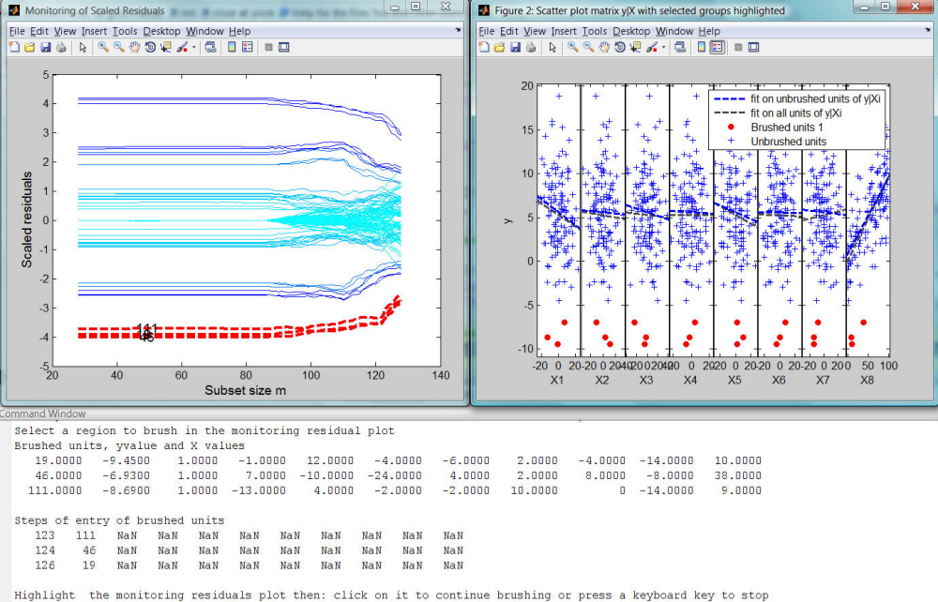Expand brush color dropdown arrow in Figure 2
The width and height of the screenshot is (938, 602).
[663, 47]
